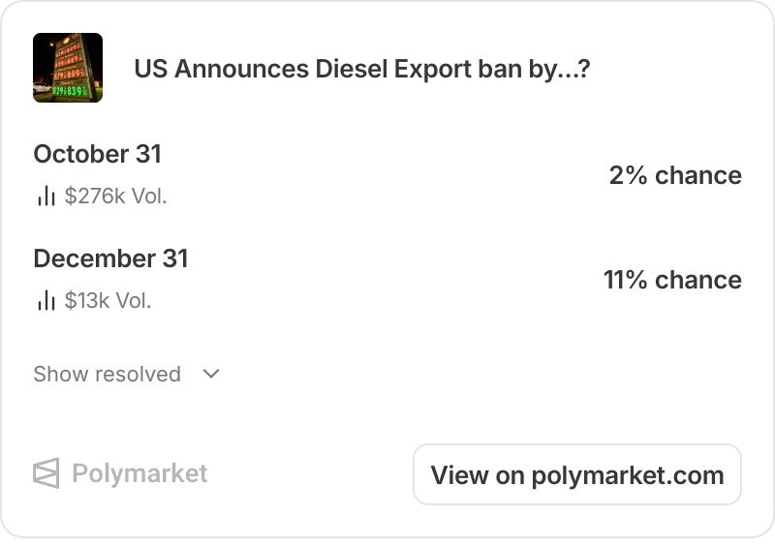Click the Polymarket logo icon

tap(46, 472)
